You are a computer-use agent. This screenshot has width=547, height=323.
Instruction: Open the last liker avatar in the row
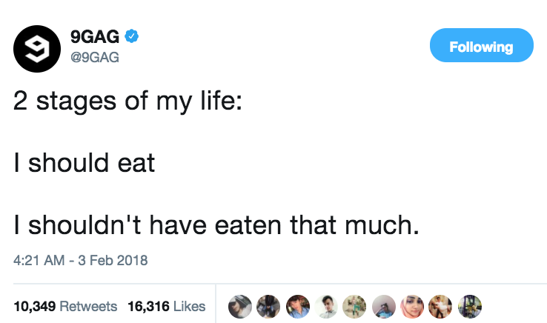tap(470, 305)
